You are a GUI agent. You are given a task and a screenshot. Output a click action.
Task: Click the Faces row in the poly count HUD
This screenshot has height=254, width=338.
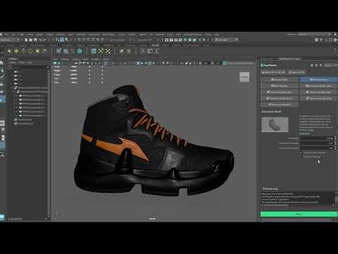[x=78, y=75]
